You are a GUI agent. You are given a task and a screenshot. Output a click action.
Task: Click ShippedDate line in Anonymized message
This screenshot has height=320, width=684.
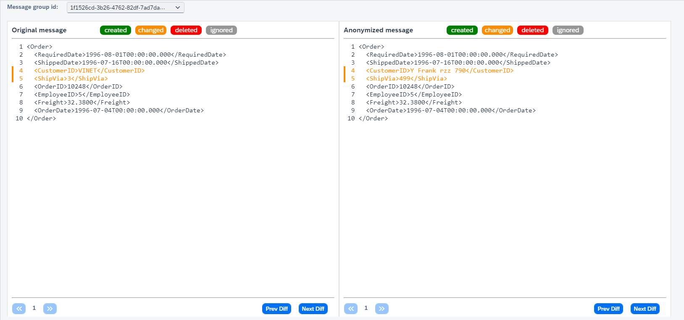point(458,62)
